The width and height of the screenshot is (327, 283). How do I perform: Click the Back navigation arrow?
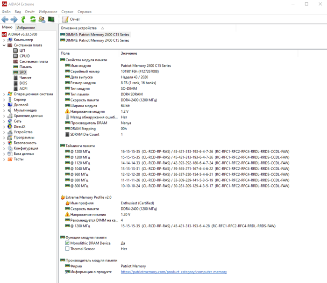[x=5, y=20]
